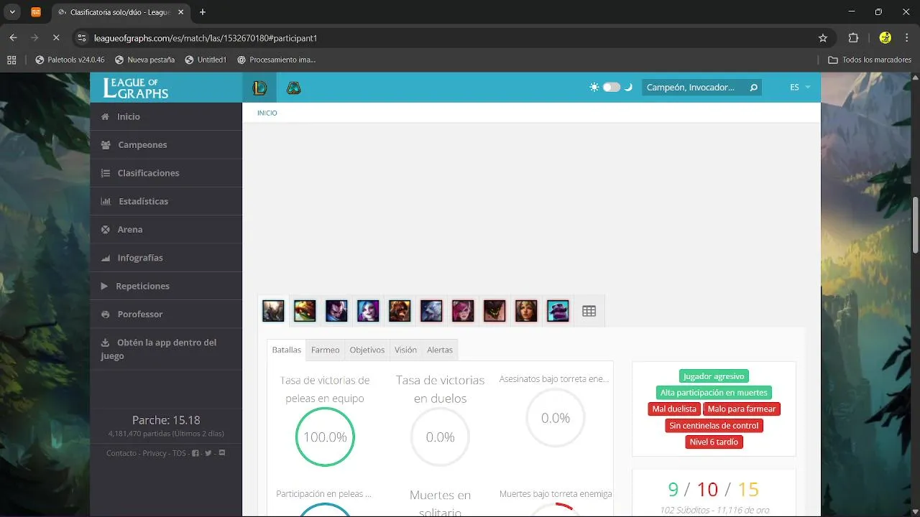Open the Twitter footer icon
Screen dimensions: 920x517
(x=208, y=453)
